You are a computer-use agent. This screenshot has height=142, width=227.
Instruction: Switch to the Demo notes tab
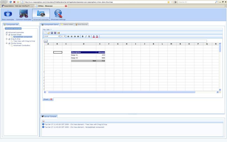(x=67, y=24)
